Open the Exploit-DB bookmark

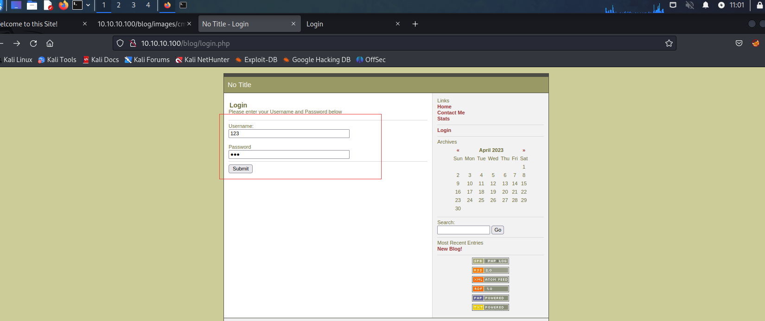[256, 60]
